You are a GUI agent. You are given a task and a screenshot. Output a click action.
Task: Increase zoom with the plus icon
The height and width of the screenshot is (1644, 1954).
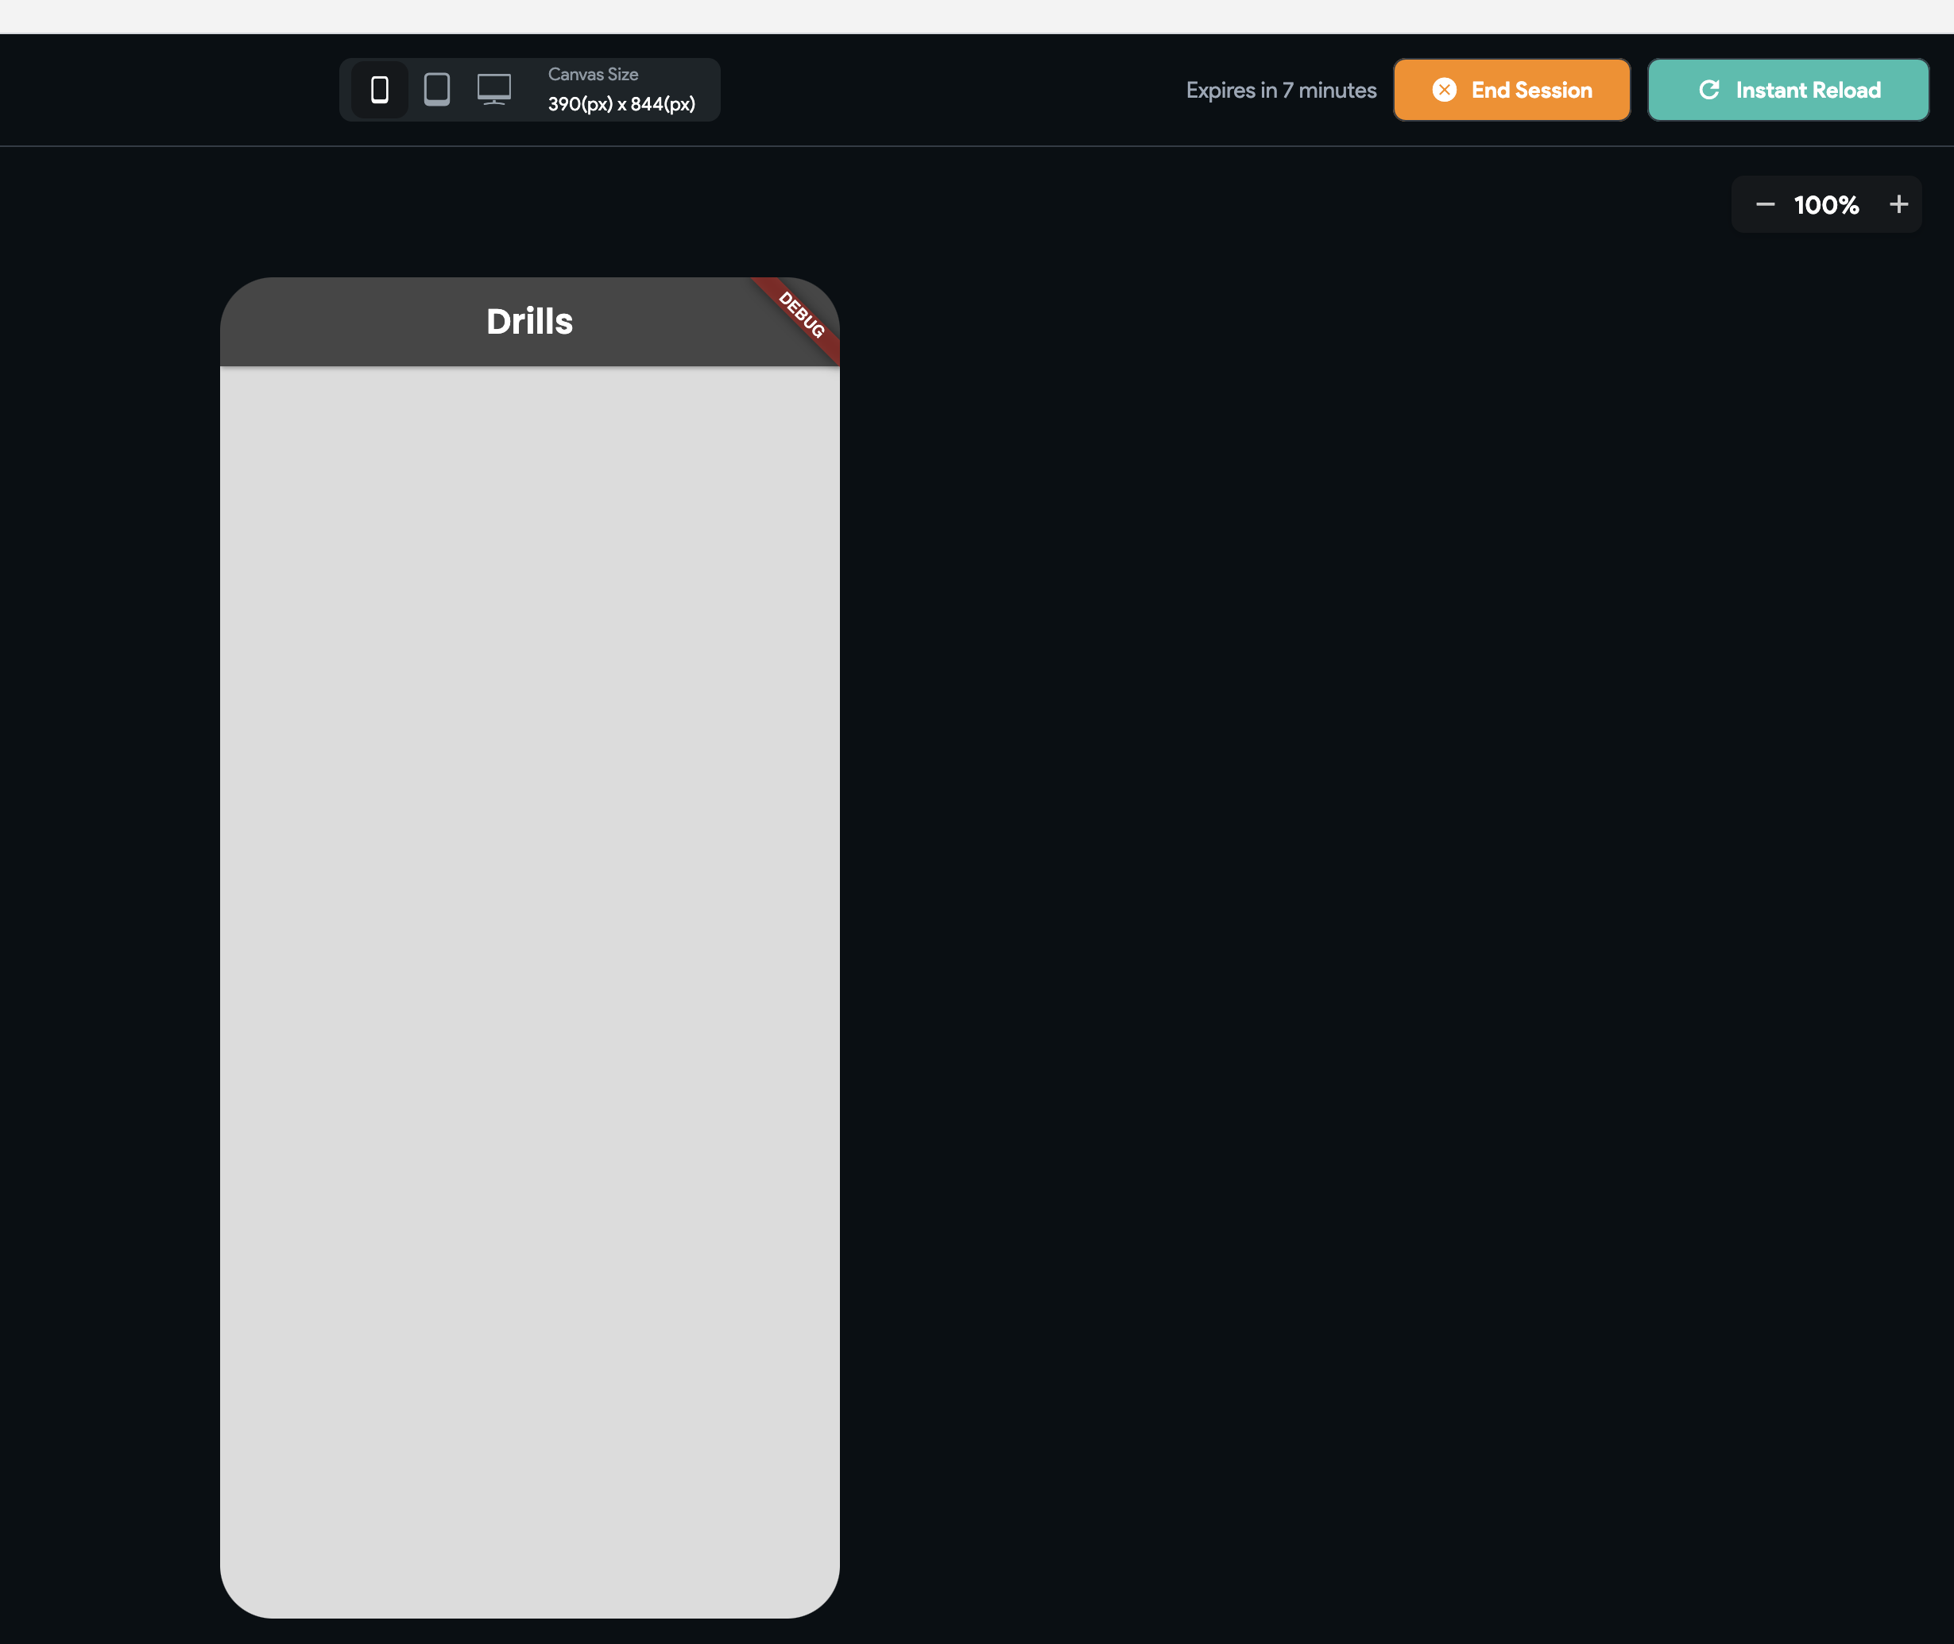[x=1898, y=204]
